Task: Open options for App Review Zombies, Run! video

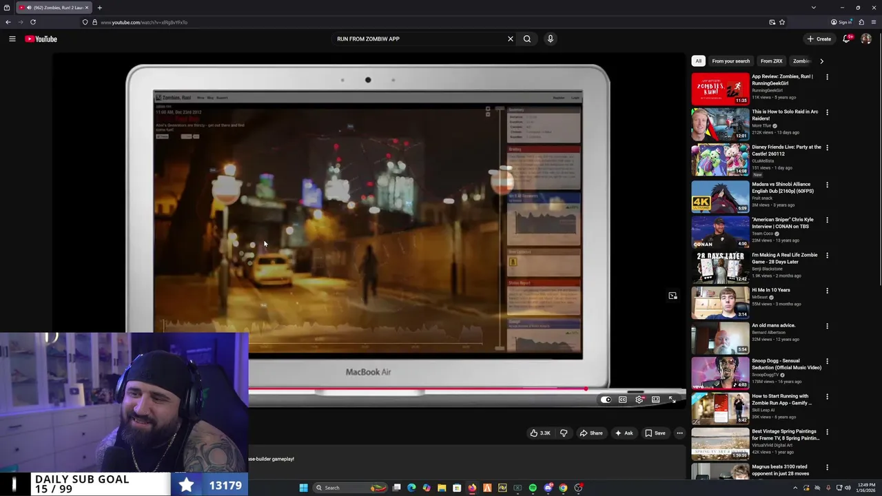Action: (x=828, y=77)
